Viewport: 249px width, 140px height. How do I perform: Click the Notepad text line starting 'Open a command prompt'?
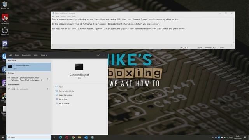[115, 19]
